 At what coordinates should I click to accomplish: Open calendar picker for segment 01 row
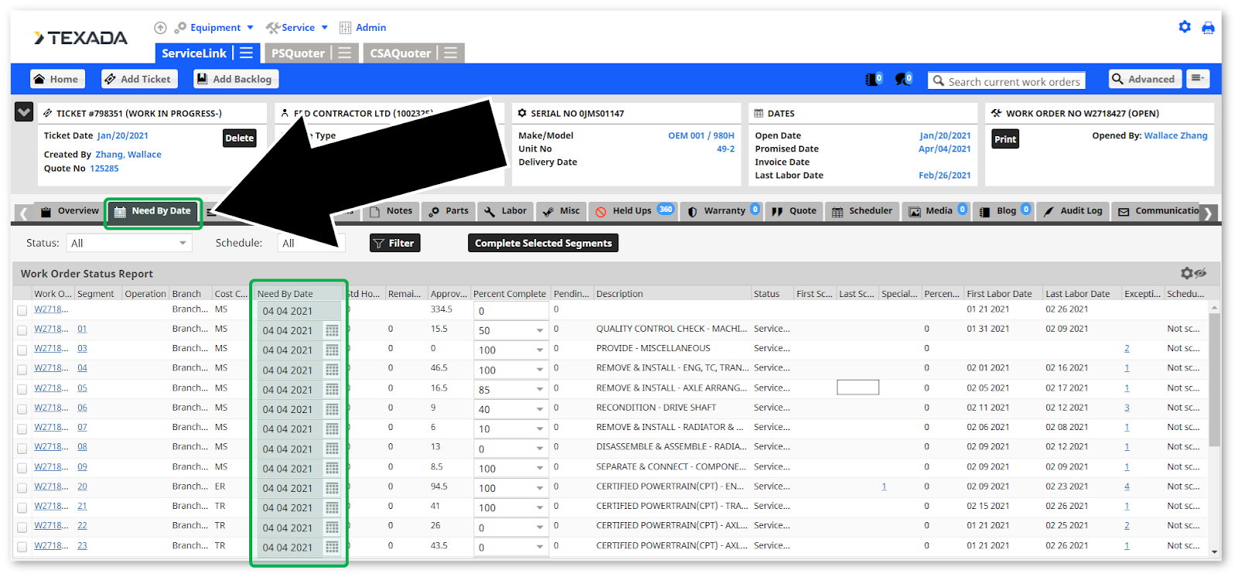point(332,330)
